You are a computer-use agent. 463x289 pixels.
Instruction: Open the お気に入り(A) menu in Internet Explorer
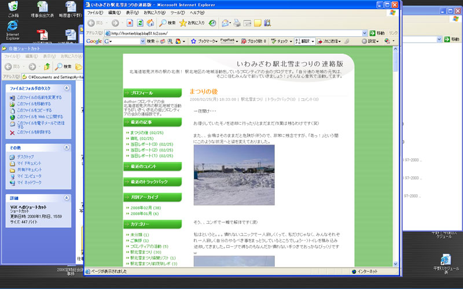click(x=155, y=13)
